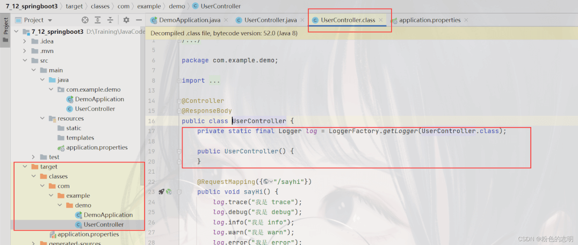The image size is (578, 245).
Task: Click the gutter run icon beside sayHi method
Action: (x=161, y=191)
